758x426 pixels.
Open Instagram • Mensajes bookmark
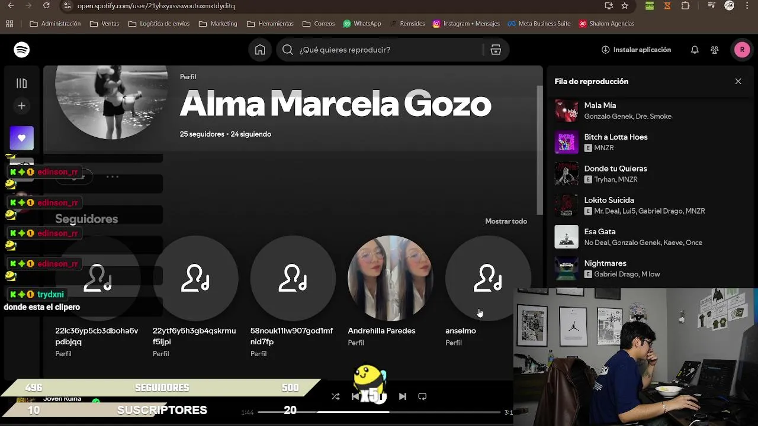467,24
